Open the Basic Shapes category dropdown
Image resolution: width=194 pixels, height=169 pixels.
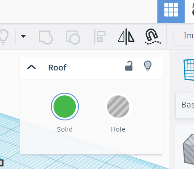(185, 106)
